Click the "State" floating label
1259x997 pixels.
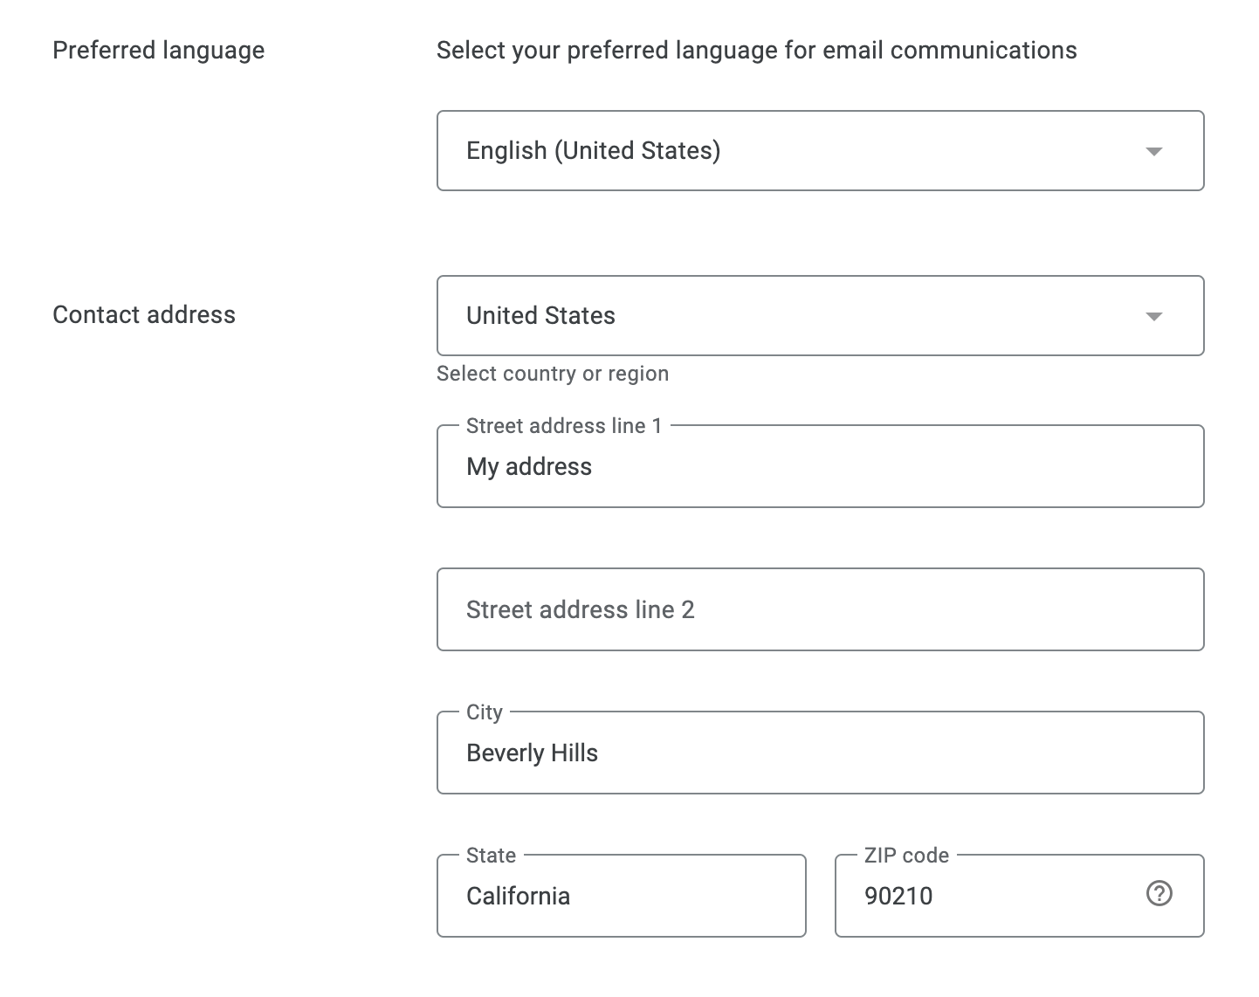pos(491,856)
